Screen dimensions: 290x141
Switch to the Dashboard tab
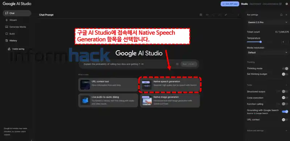(255, 4)
